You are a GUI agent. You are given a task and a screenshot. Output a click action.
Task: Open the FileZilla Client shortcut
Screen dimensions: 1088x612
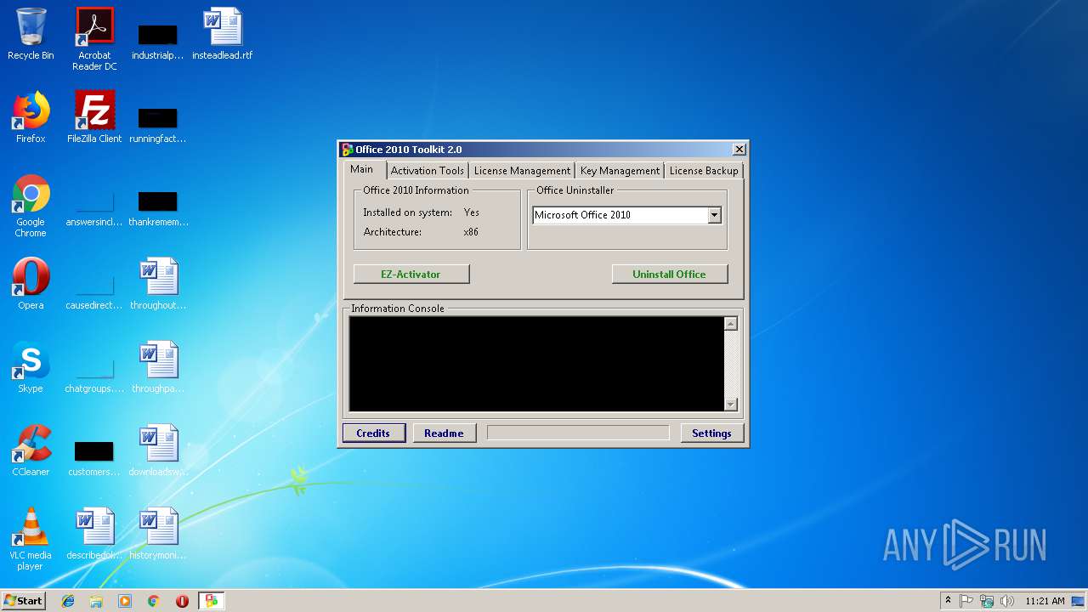pos(94,117)
